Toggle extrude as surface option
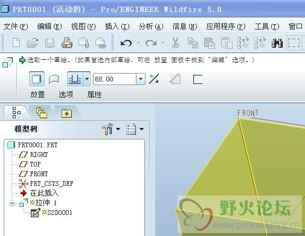The height and width of the screenshot is (236, 305). [x=54, y=79]
